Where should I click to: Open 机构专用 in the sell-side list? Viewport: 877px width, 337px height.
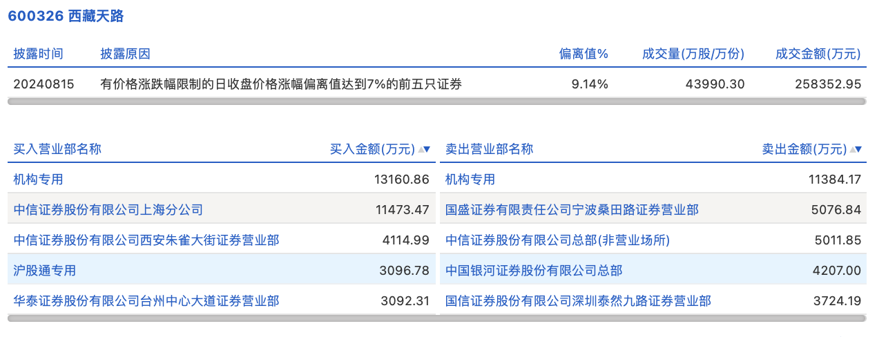tap(470, 180)
